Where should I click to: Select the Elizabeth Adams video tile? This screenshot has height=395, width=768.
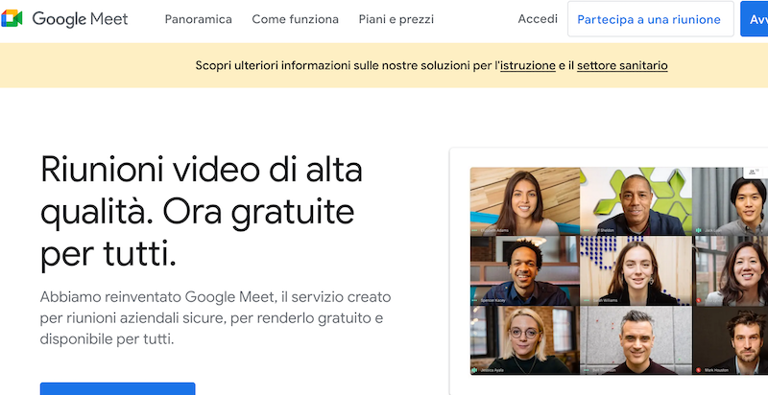coord(525,201)
